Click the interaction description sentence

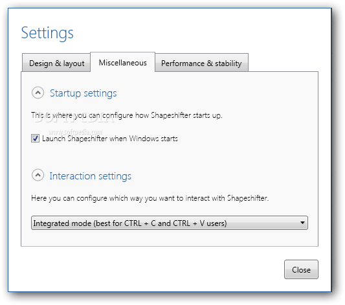pyautogui.click(x=150, y=198)
